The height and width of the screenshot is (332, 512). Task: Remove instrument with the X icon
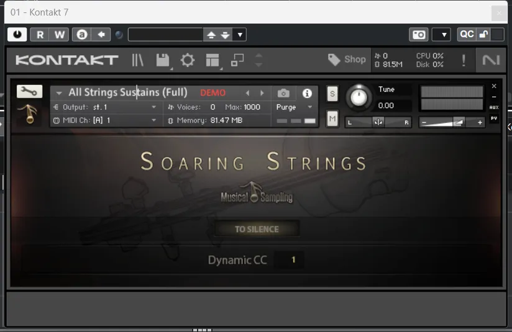pyautogui.click(x=494, y=86)
